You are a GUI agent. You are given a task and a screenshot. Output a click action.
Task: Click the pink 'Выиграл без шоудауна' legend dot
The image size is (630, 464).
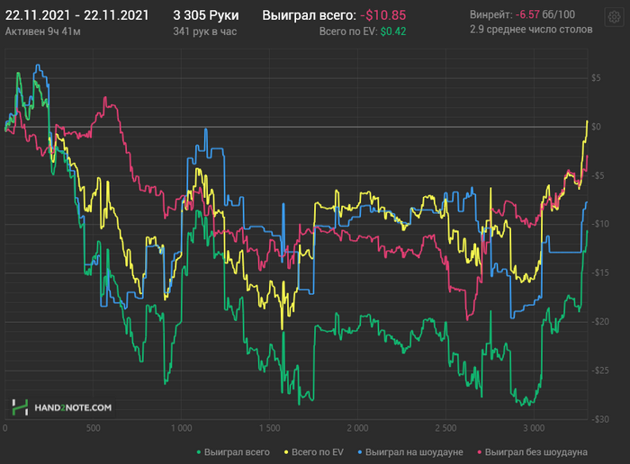480,452
